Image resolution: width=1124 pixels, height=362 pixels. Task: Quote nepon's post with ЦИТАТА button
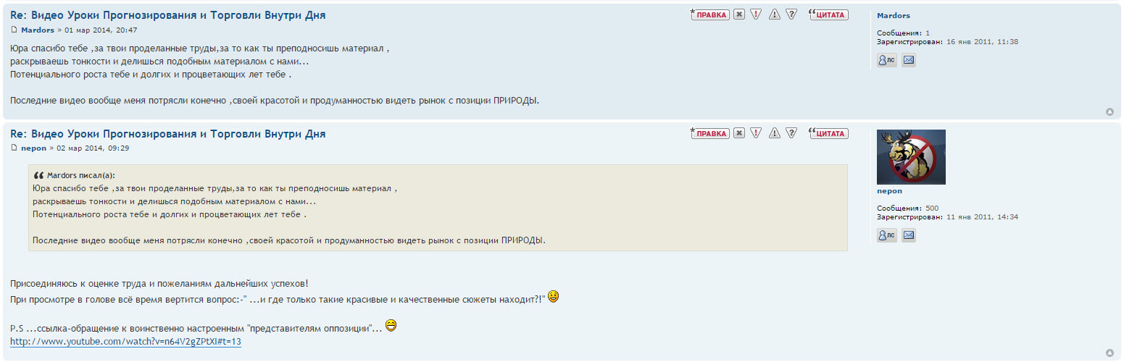click(828, 133)
